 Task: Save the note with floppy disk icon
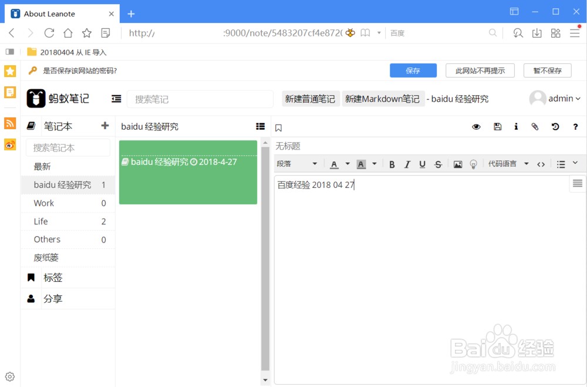(497, 127)
